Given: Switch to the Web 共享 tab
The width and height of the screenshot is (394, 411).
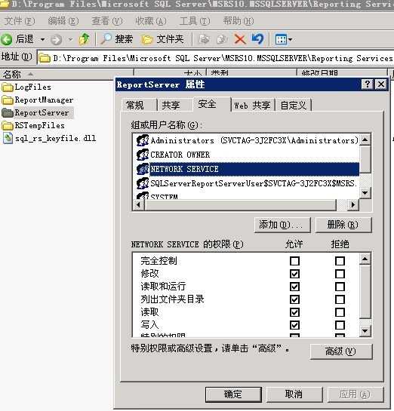Looking at the screenshot, I should pos(253,106).
